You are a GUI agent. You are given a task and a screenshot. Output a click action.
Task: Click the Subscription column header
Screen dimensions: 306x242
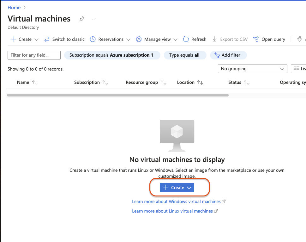tap(87, 82)
